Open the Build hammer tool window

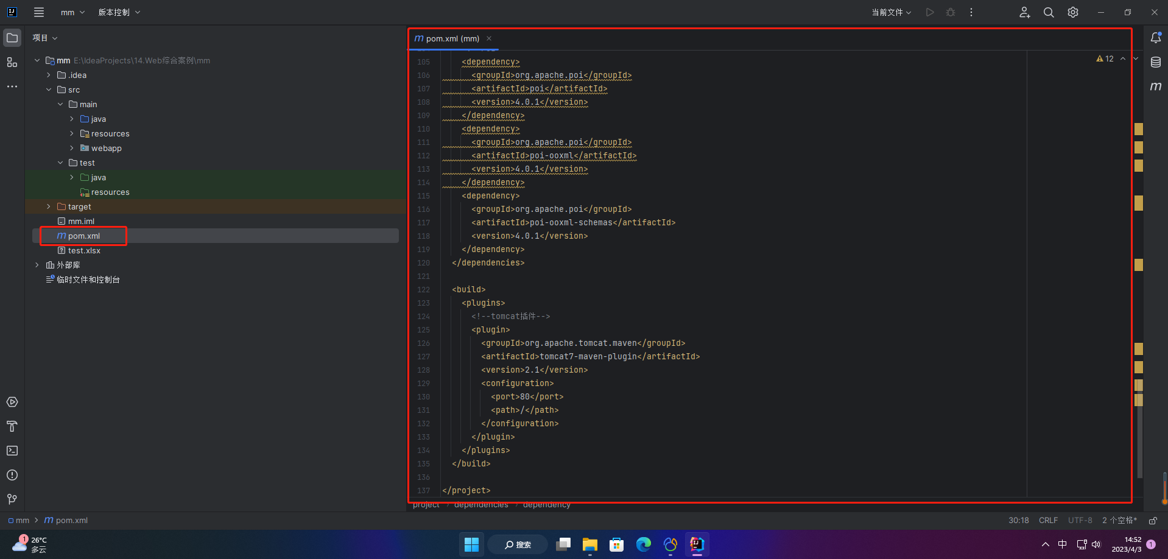12,426
